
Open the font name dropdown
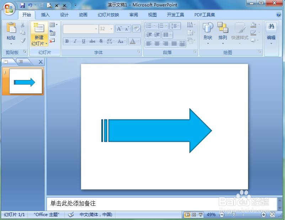click(x=96, y=29)
